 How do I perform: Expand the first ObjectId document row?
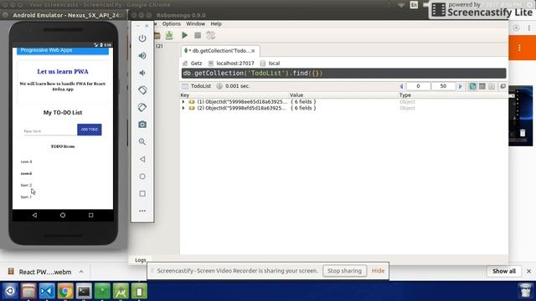[183, 102]
